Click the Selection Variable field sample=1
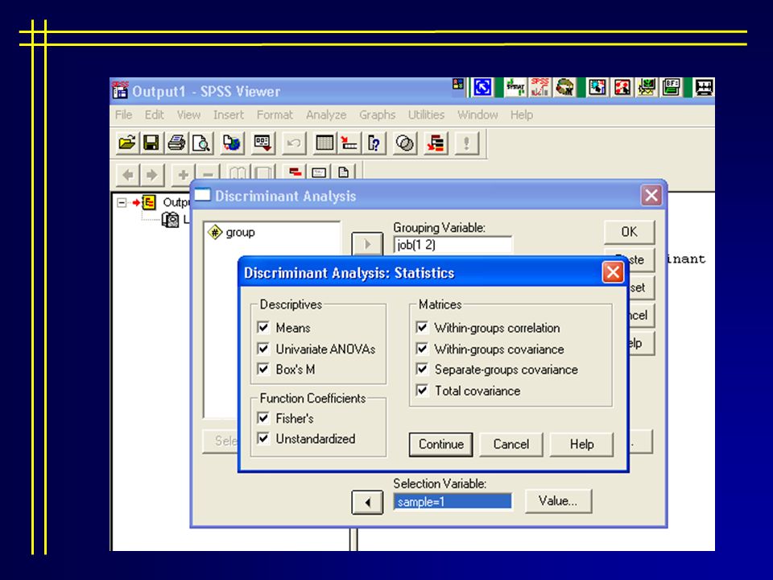This screenshot has height=580, width=773. [x=453, y=502]
